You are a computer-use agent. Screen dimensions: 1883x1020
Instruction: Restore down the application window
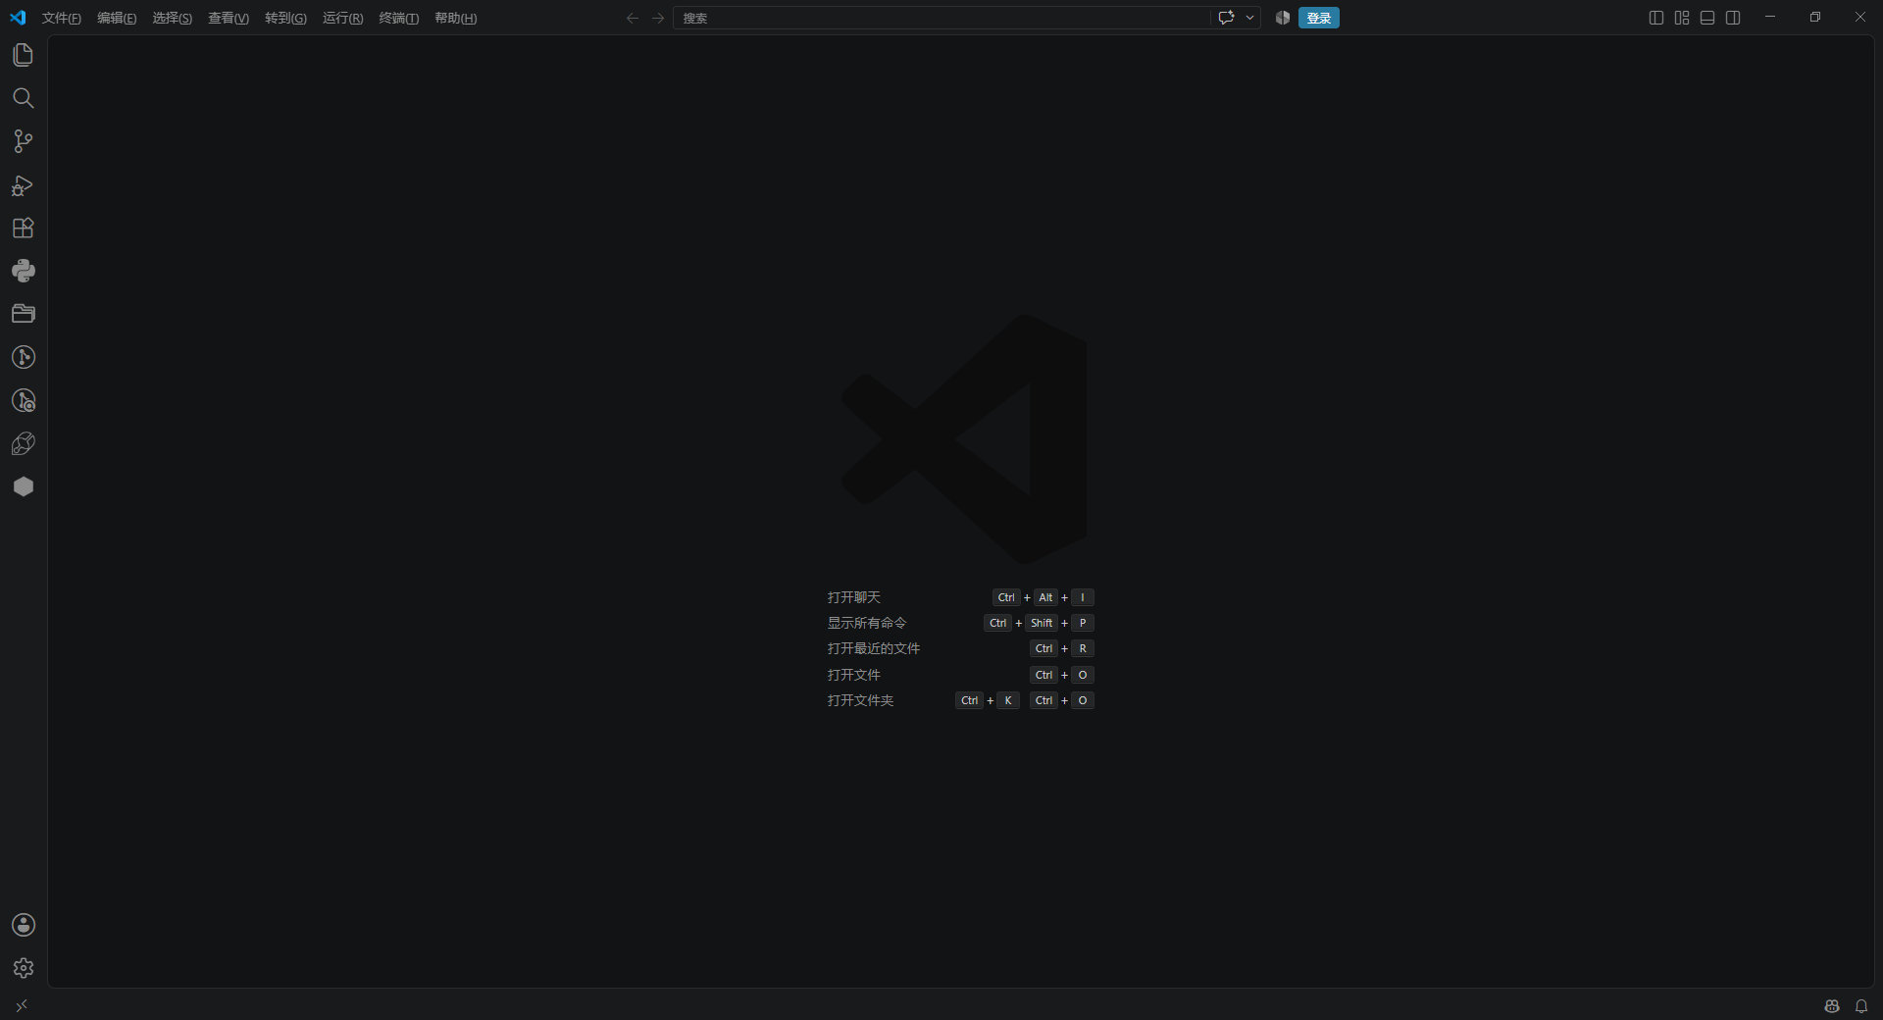click(x=1815, y=17)
